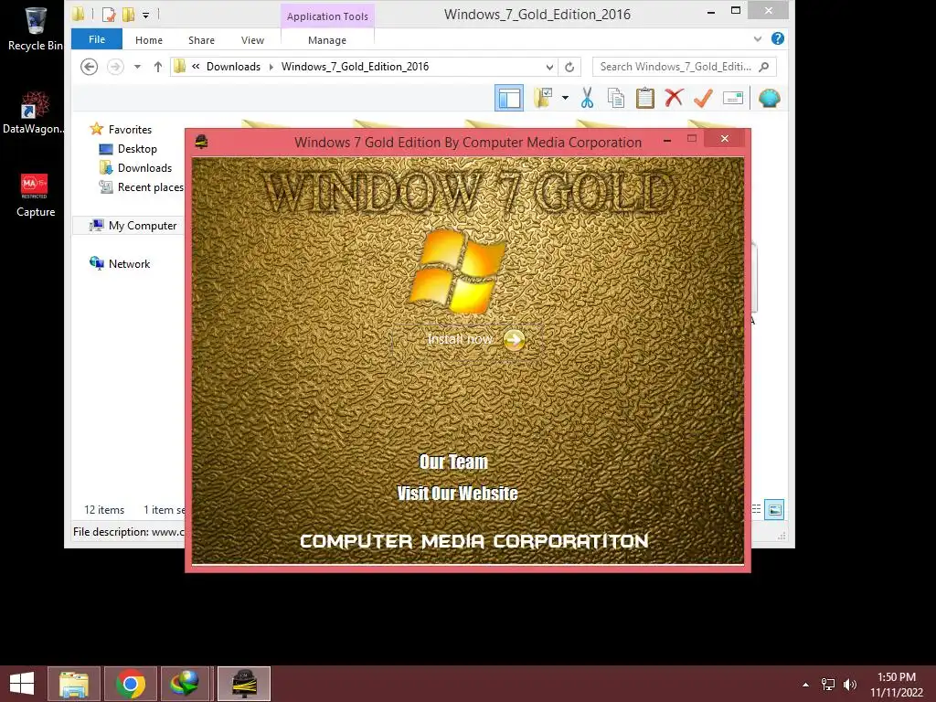Click the Cut scissors icon
Screen dimensions: 936x702
click(x=587, y=98)
